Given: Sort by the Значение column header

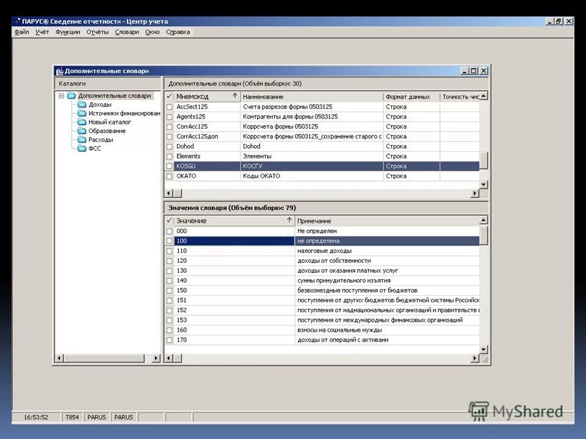Looking at the screenshot, I should point(234,221).
